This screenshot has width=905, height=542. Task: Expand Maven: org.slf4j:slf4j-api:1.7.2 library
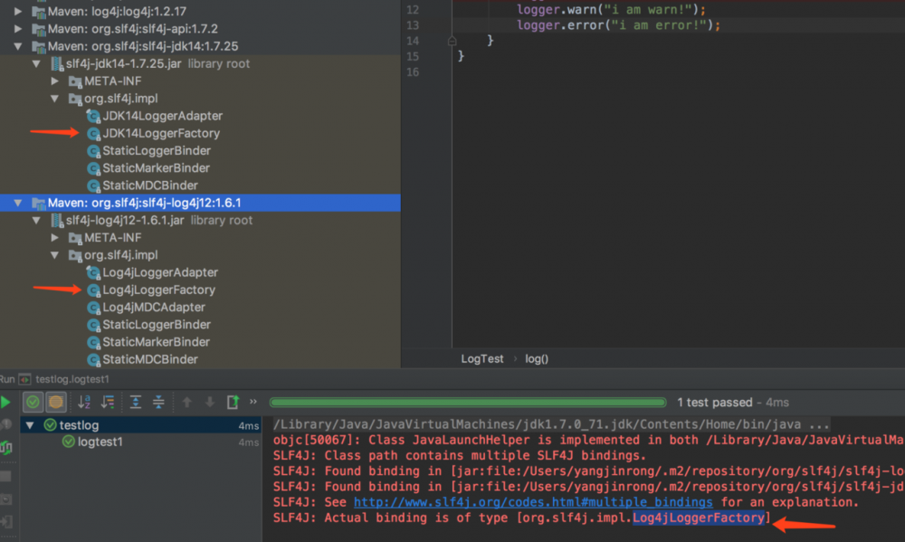pos(18,28)
